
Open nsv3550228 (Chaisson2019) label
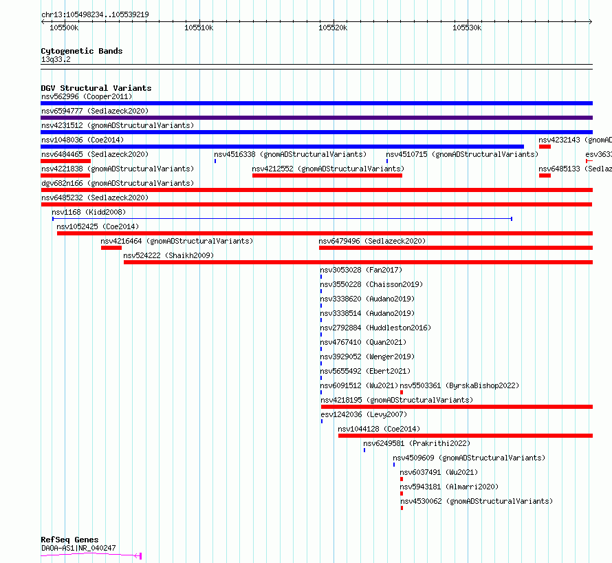click(371, 284)
